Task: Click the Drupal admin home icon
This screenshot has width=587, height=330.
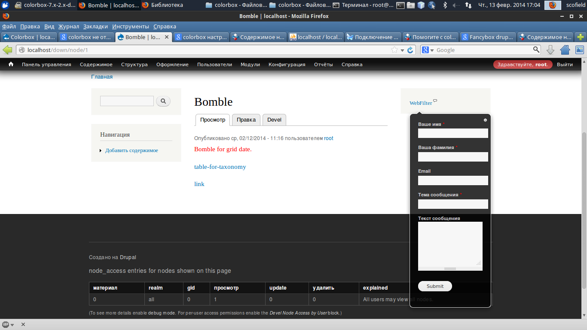Action: click(11, 64)
